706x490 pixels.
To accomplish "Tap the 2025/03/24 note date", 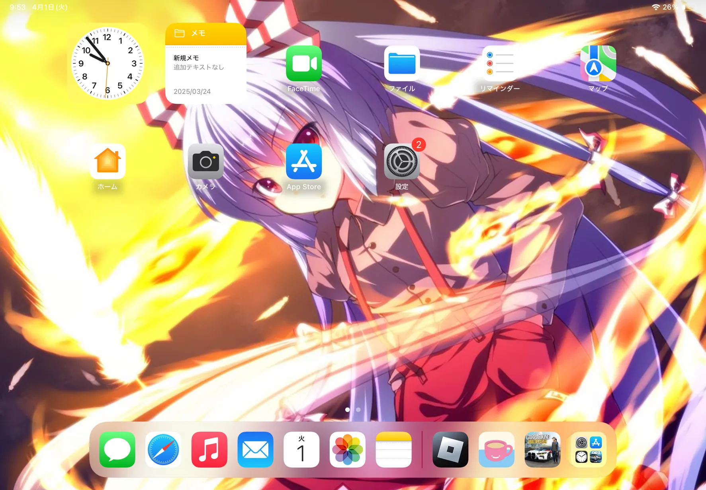I will (x=192, y=91).
